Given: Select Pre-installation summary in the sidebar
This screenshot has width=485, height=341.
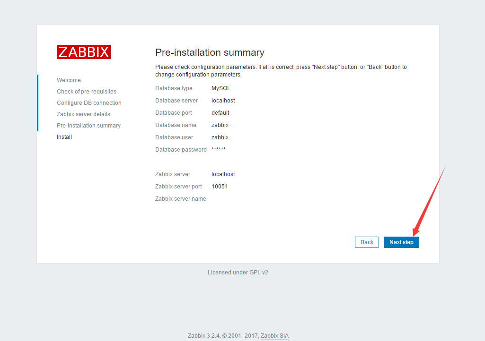Looking at the screenshot, I should pos(89,126).
